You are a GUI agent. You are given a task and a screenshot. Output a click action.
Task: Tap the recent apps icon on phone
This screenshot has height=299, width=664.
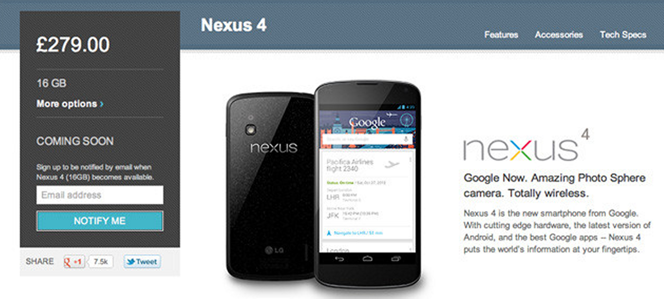(396, 259)
